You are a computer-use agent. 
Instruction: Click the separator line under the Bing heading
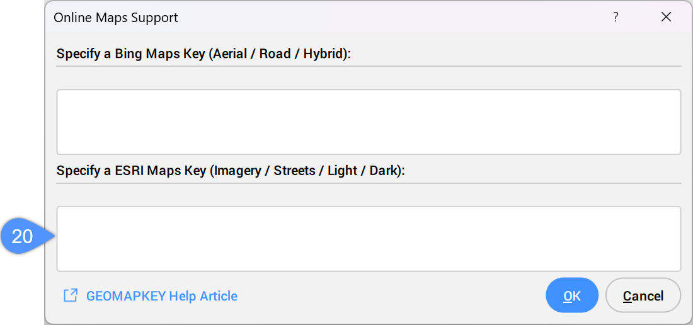369,66
